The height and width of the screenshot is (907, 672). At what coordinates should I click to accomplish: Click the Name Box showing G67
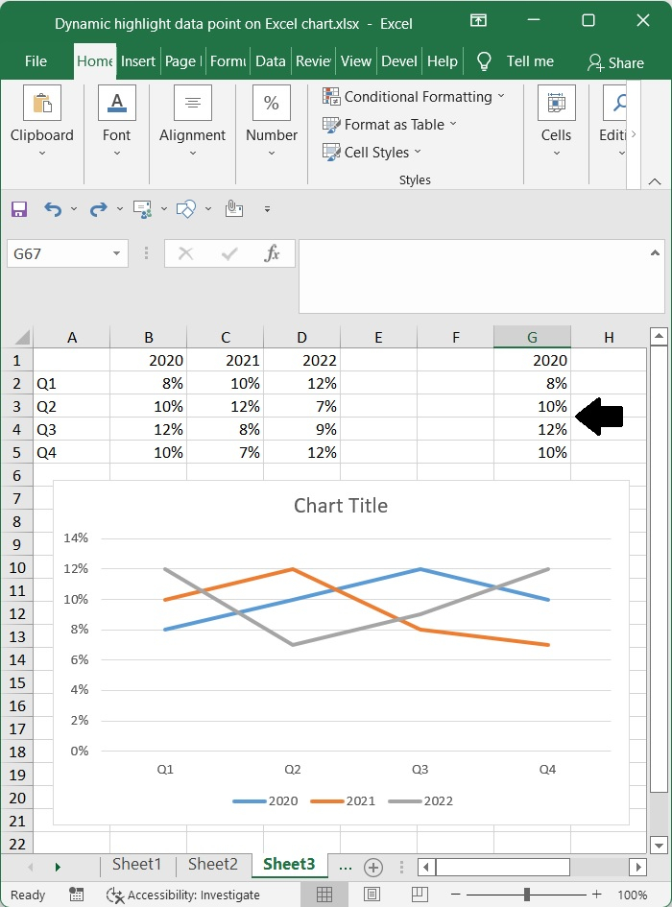coord(60,253)
